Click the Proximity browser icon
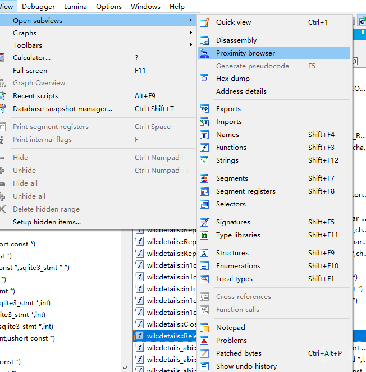The height and width of the screenshot is (372, 366). pyautogui.click(x=204, y=53)
